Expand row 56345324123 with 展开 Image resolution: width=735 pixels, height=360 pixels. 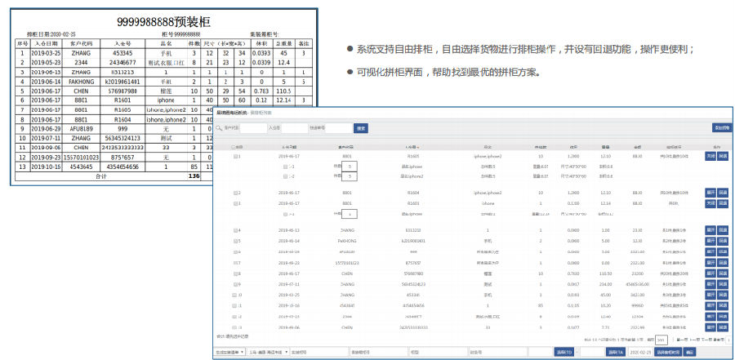pyautogui.click(x=710, y=284)
